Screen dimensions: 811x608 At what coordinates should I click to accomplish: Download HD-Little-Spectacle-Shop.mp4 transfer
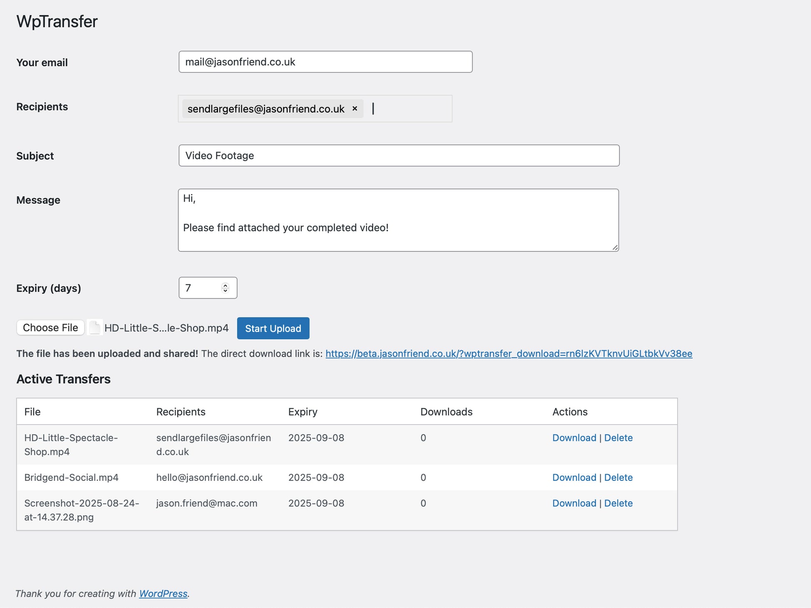point(574,438)
